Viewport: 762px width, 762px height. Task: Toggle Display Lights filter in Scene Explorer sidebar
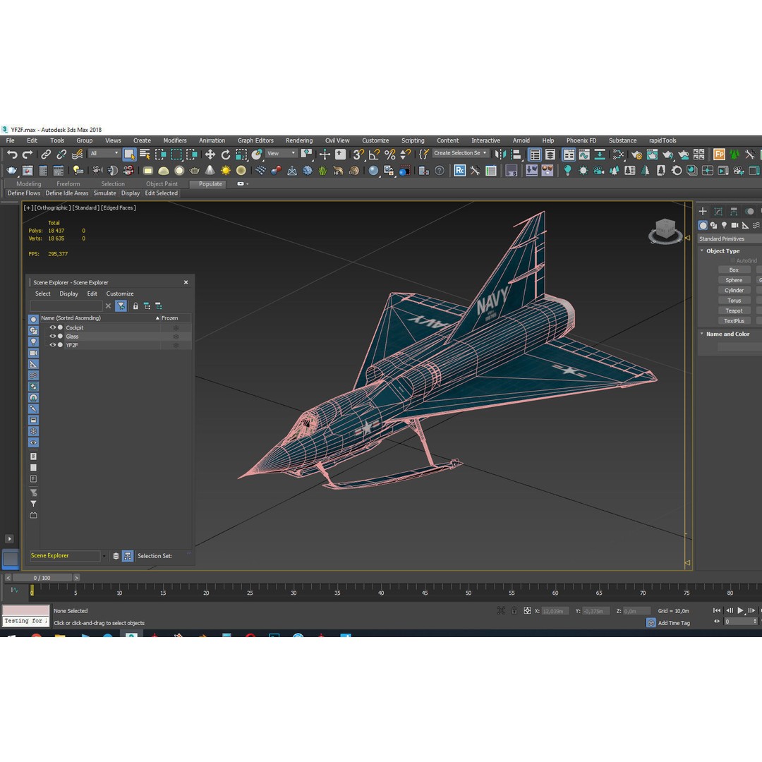click(34, 341)
